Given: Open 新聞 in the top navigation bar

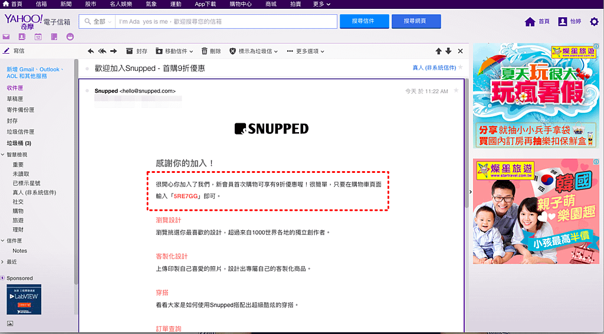Looking at the screenshot, I should 66,4.
